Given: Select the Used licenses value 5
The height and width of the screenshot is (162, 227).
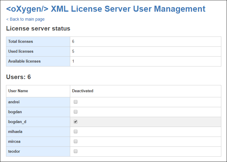Looking at the screenshot, I should (x=73, y=51).
